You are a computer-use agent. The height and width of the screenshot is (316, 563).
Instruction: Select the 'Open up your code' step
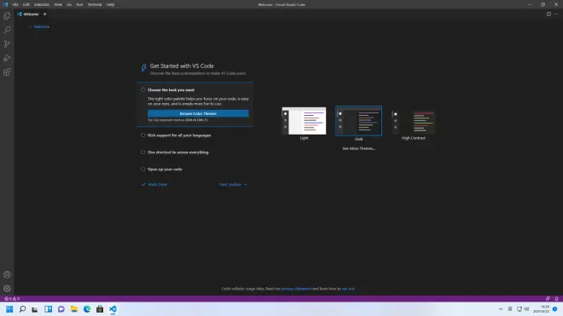[165, 169]
